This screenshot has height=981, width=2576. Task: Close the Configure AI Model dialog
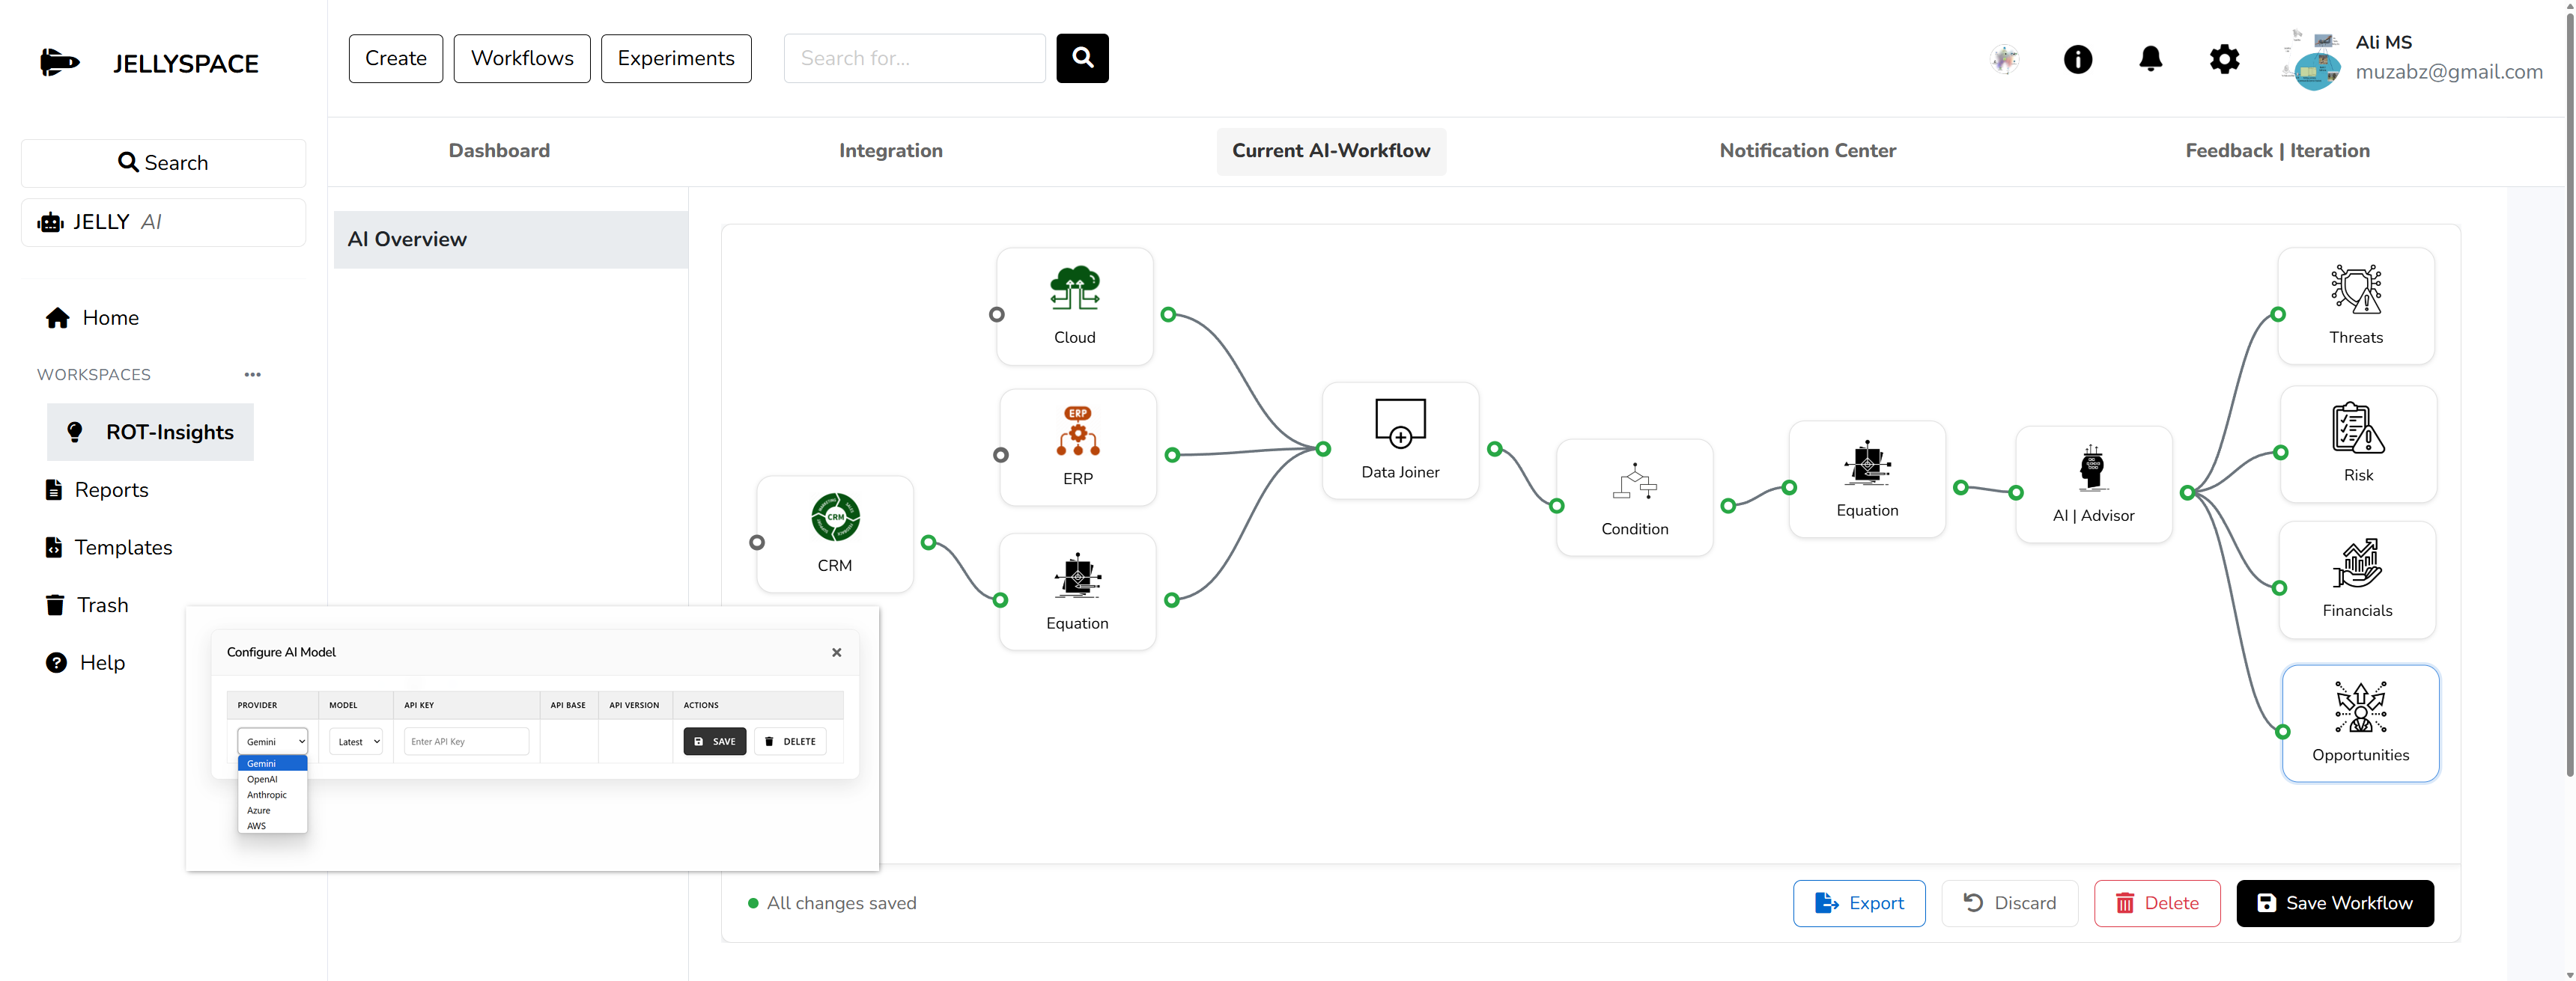[x=836, y=653]
